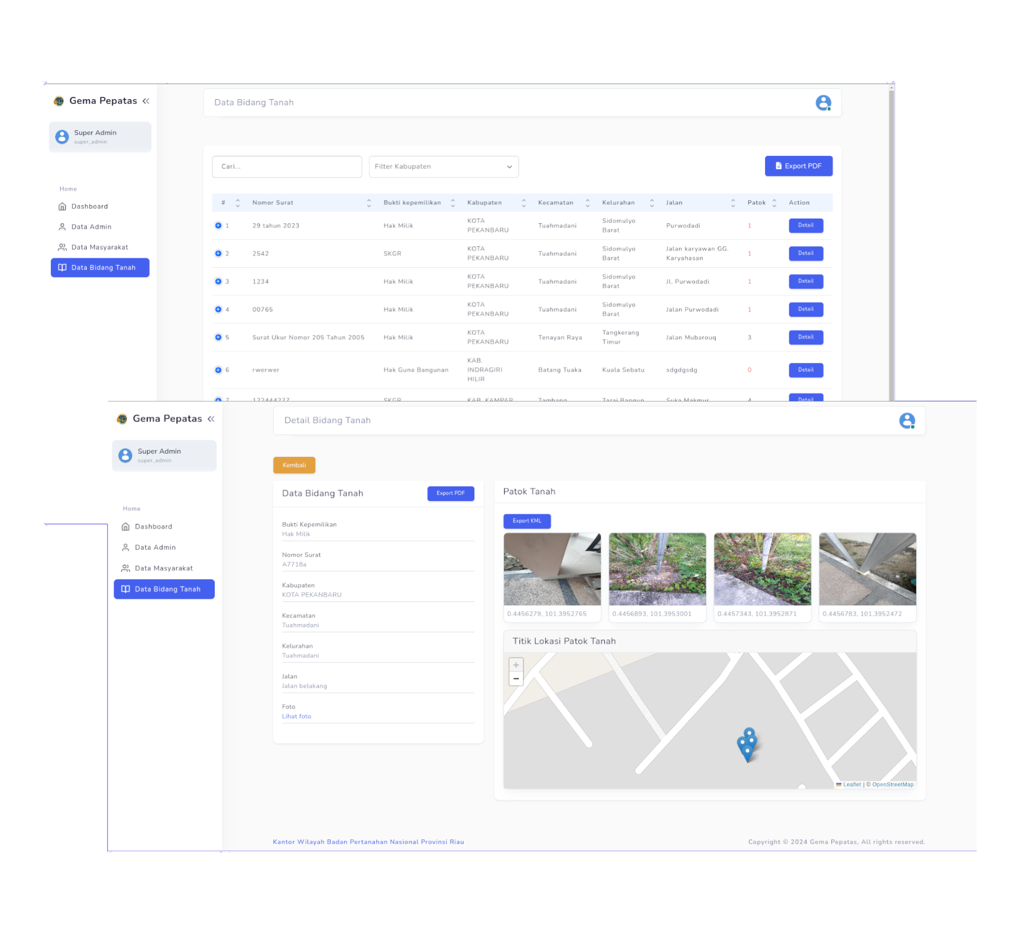The height and width of the screenshot is (938, 1028).
Task: Click profile avatar in Data Bidang Tanah header
Action: pyautogui.click(x=823, y=102)
